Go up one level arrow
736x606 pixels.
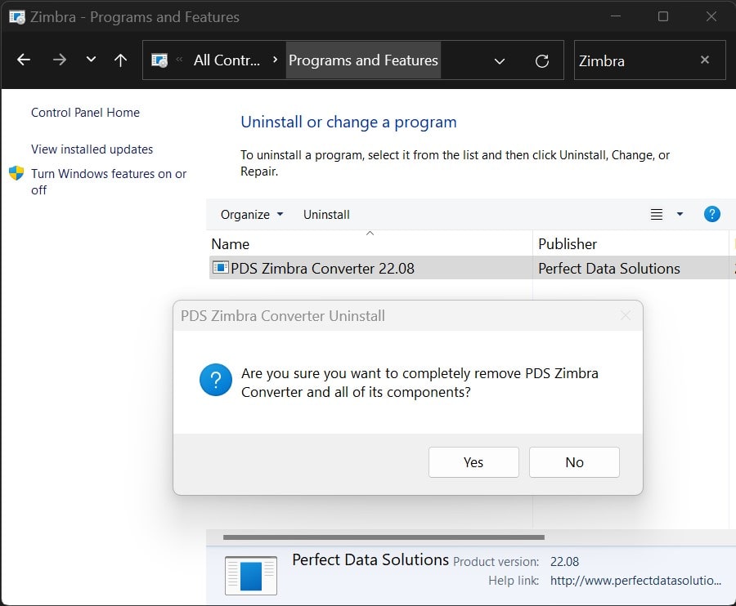click(121, 60)
